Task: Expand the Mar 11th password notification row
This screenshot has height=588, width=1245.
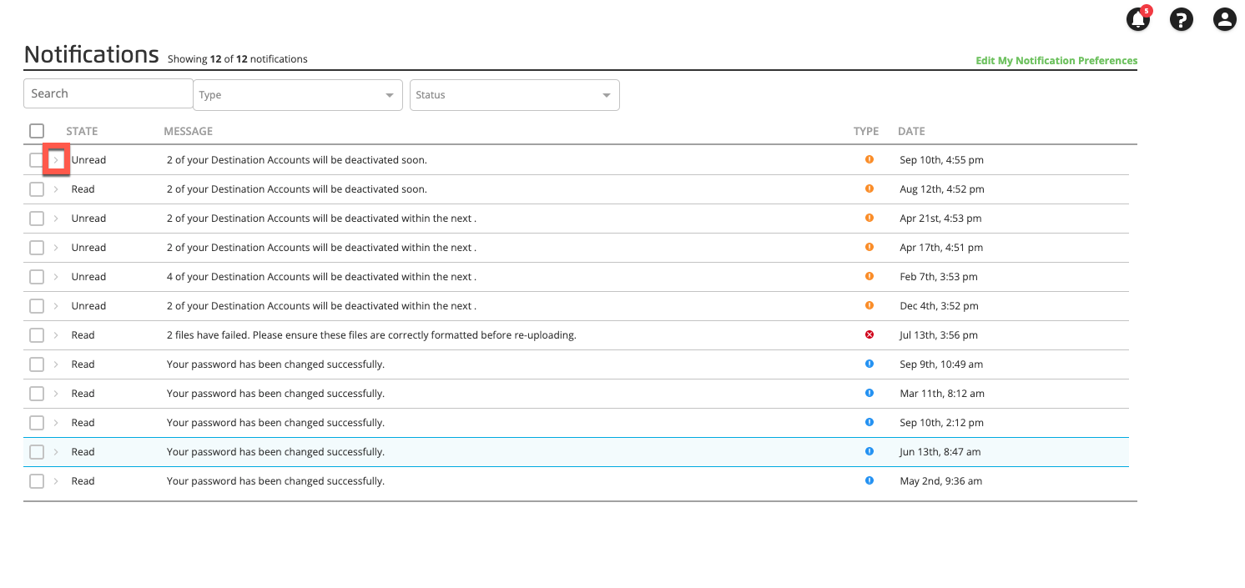Action: (56, 394)
